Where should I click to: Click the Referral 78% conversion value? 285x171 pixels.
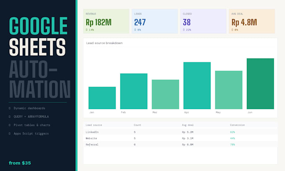coord(232,145)
